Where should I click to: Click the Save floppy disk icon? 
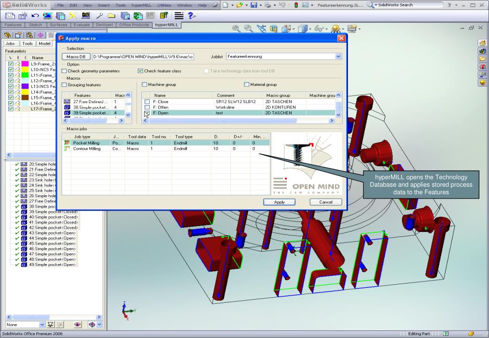pos(254,5)
